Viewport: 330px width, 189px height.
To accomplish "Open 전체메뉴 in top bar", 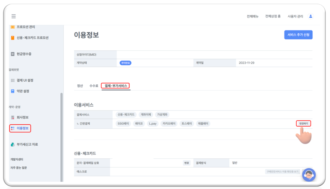I will 253,16.
